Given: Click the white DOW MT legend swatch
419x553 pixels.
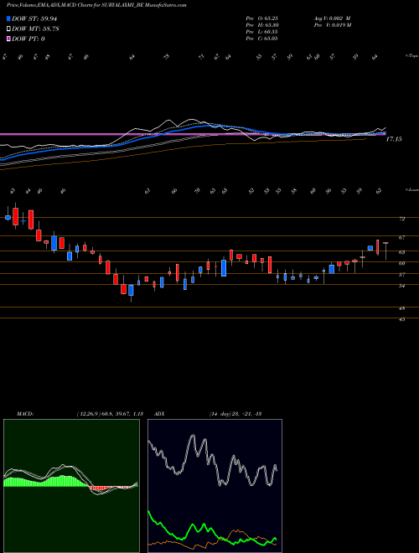Looking at the screenshot, I should (x=8, y=29).
